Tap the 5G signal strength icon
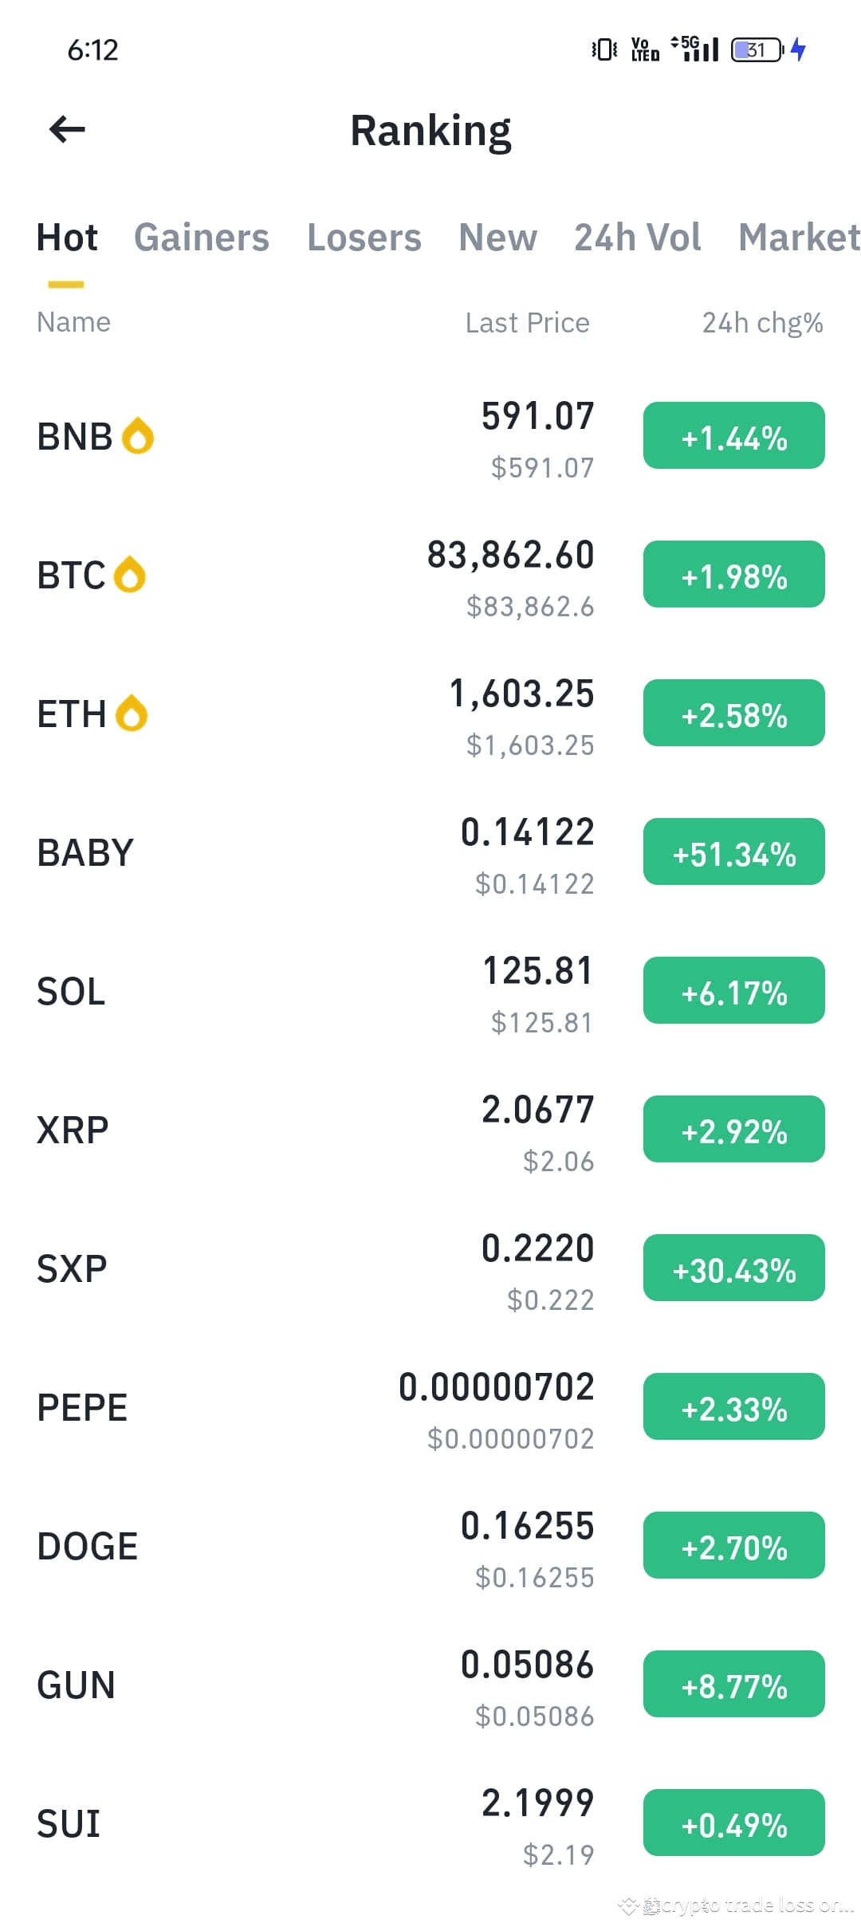861x1923 pixels. [x=694, y=49]
